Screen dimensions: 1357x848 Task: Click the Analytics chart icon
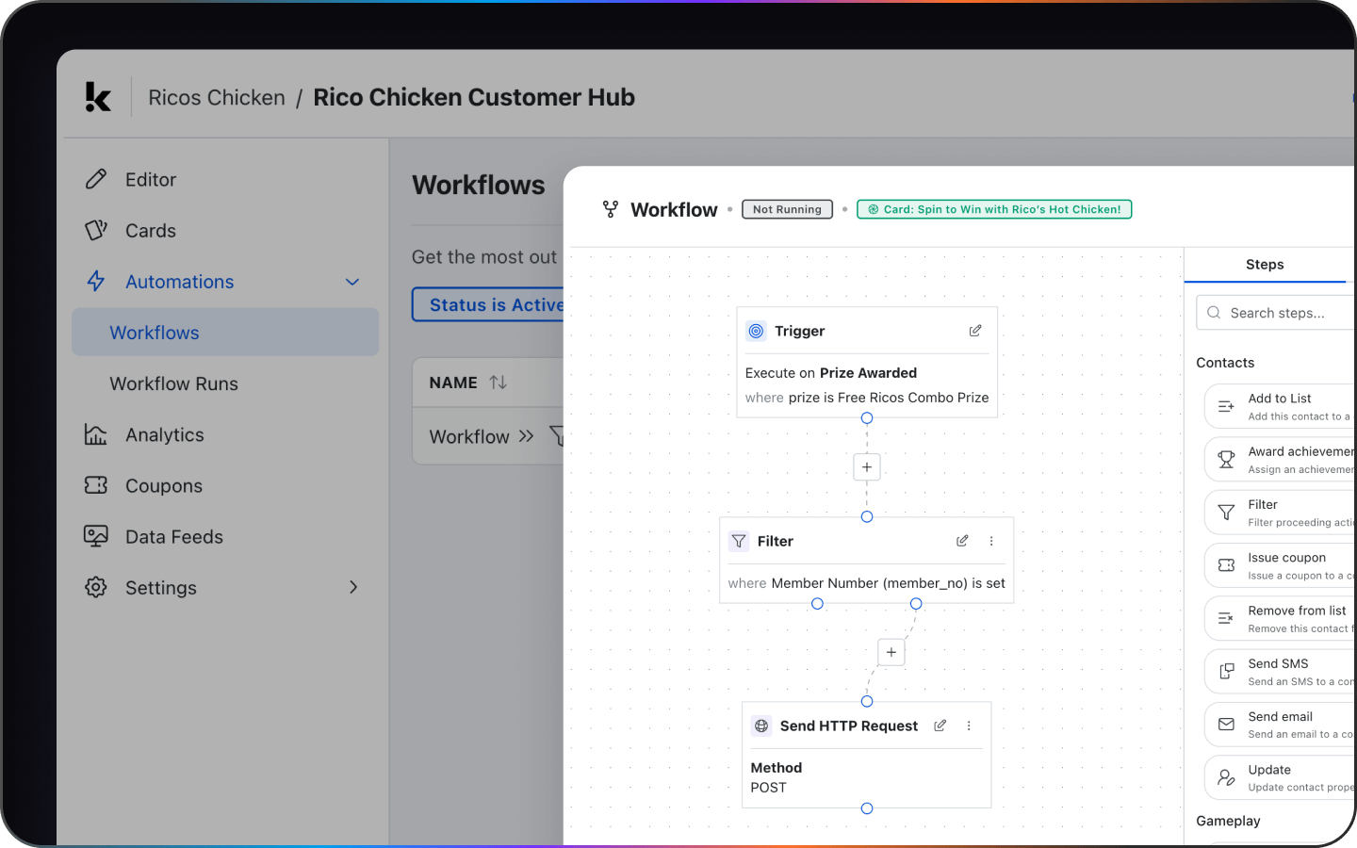[x=96, y=434]
